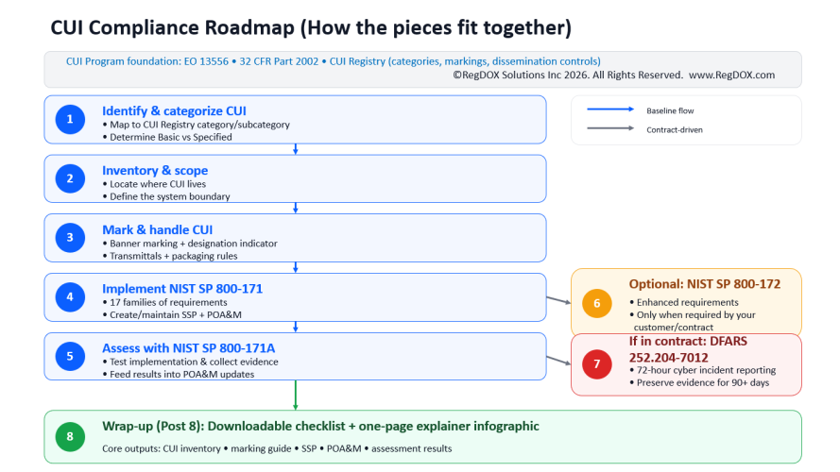Click 'Only when required by your customer/contract' bullet

pyautogui.click(x=693, y=321)
